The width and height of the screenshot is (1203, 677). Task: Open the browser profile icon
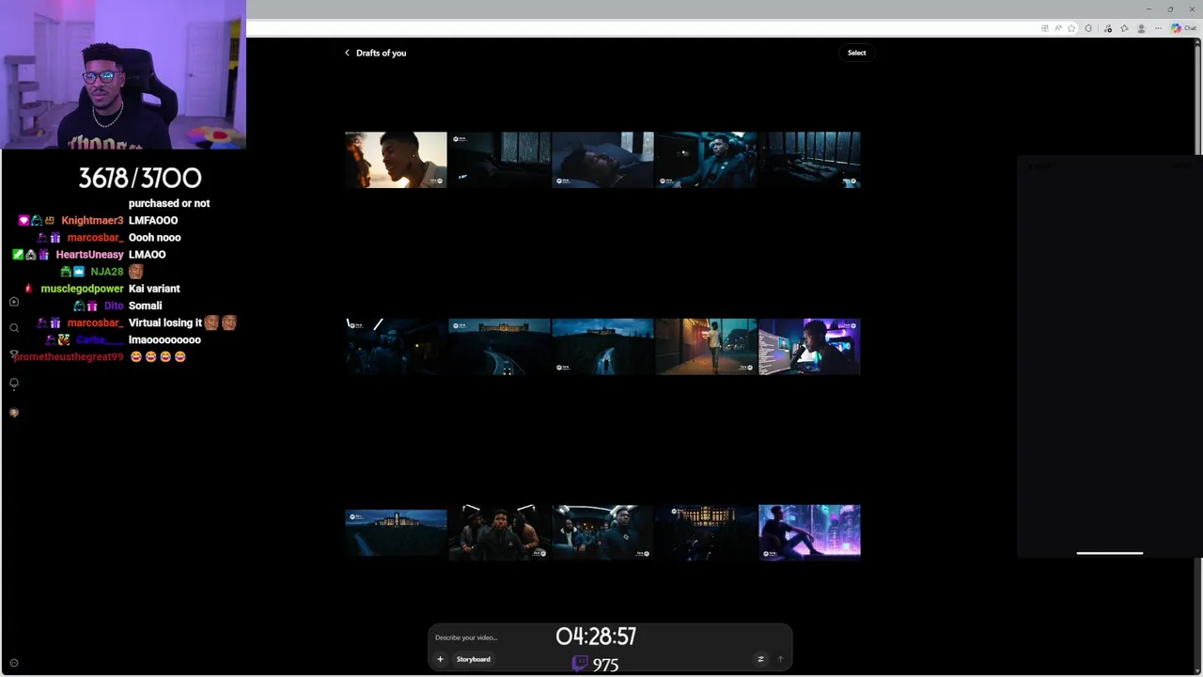click(1142, 28)
